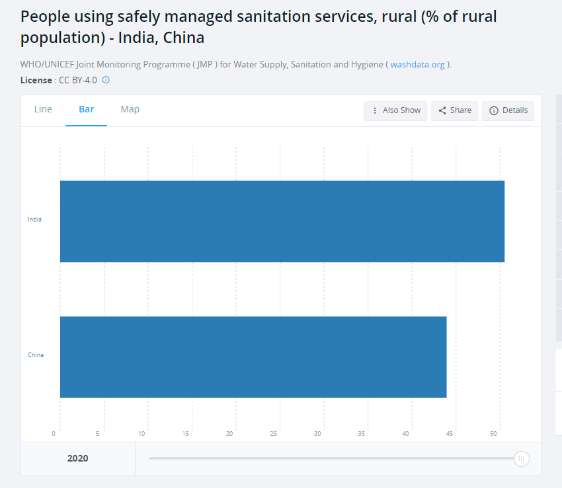Follow the washdata.org link
The width and height of the screenshot is (562, 488).
pos(417,65)
